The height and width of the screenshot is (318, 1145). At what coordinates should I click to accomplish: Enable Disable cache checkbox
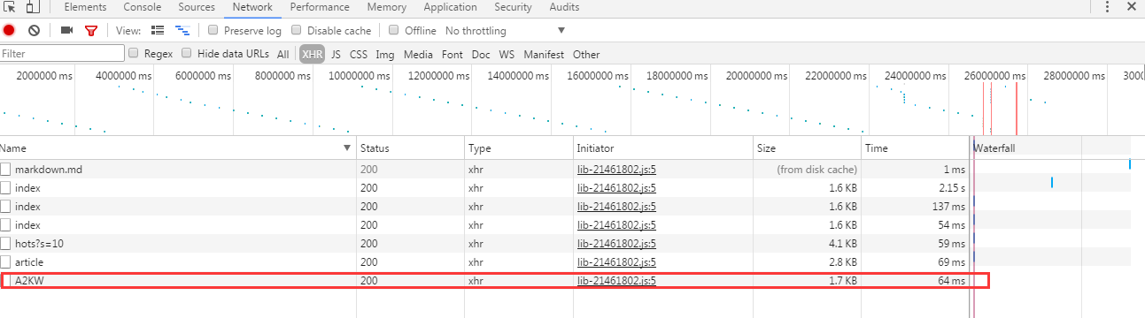(297, 30)
